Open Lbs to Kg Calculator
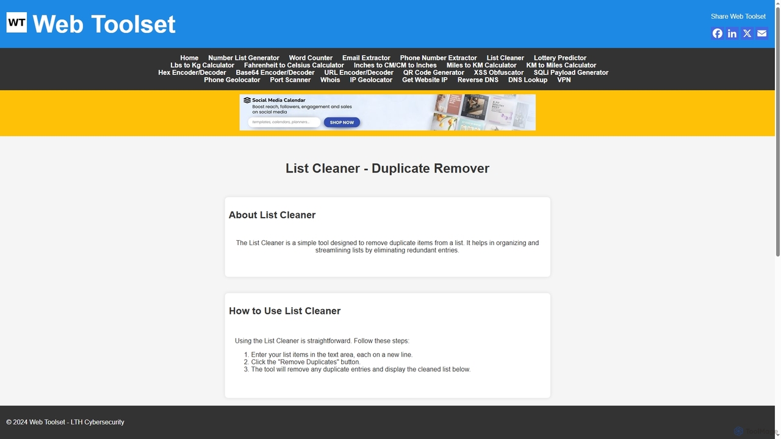The height and width of the screenshot is (439, 781). (x=202, y=65)
